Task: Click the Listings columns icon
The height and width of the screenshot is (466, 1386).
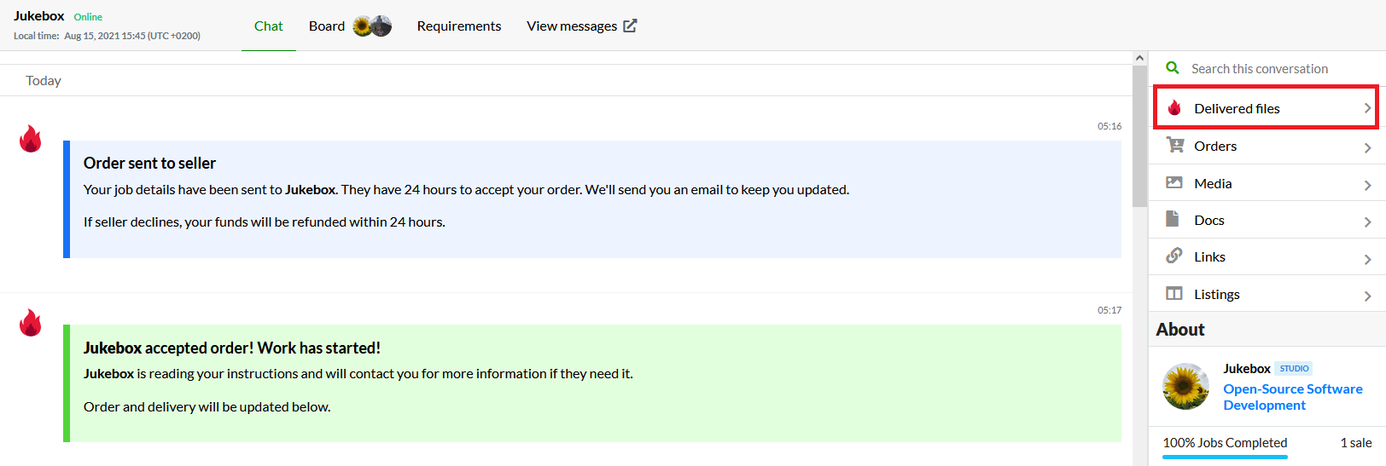Action: point(1174,293)
